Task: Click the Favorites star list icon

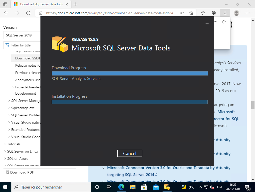Action: pos(203,13)
